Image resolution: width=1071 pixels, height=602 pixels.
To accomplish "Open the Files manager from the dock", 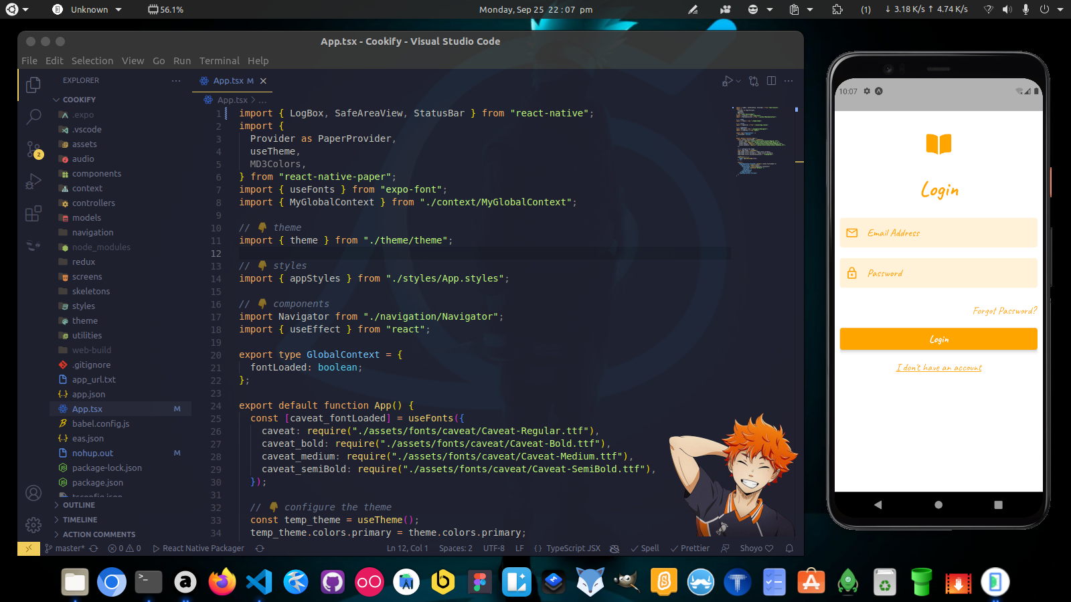I will click(x=75, y=582).
